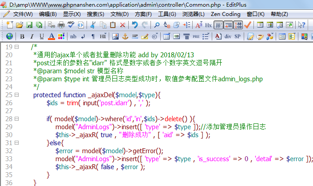Save the current file with the floppy disk icon
This screenshot has width=313, height=186.
coord(29,25)
